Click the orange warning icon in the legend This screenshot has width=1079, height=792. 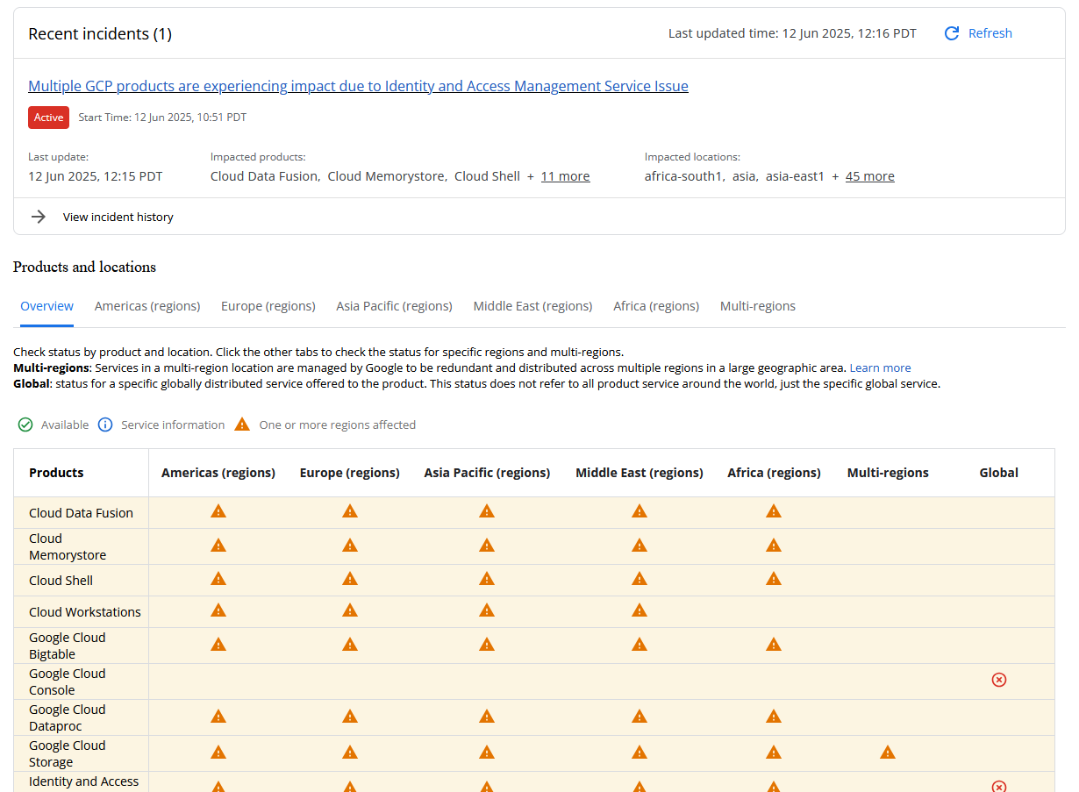pyautogui.click(x=242, y=425)
